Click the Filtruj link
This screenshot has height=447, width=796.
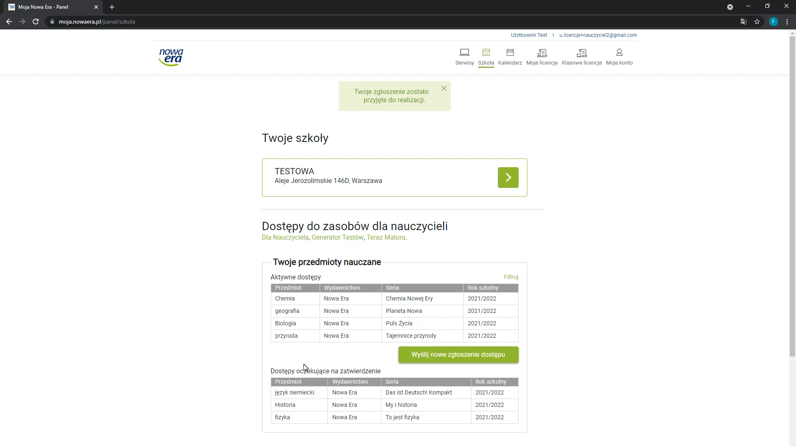click(x=511, y=277)
